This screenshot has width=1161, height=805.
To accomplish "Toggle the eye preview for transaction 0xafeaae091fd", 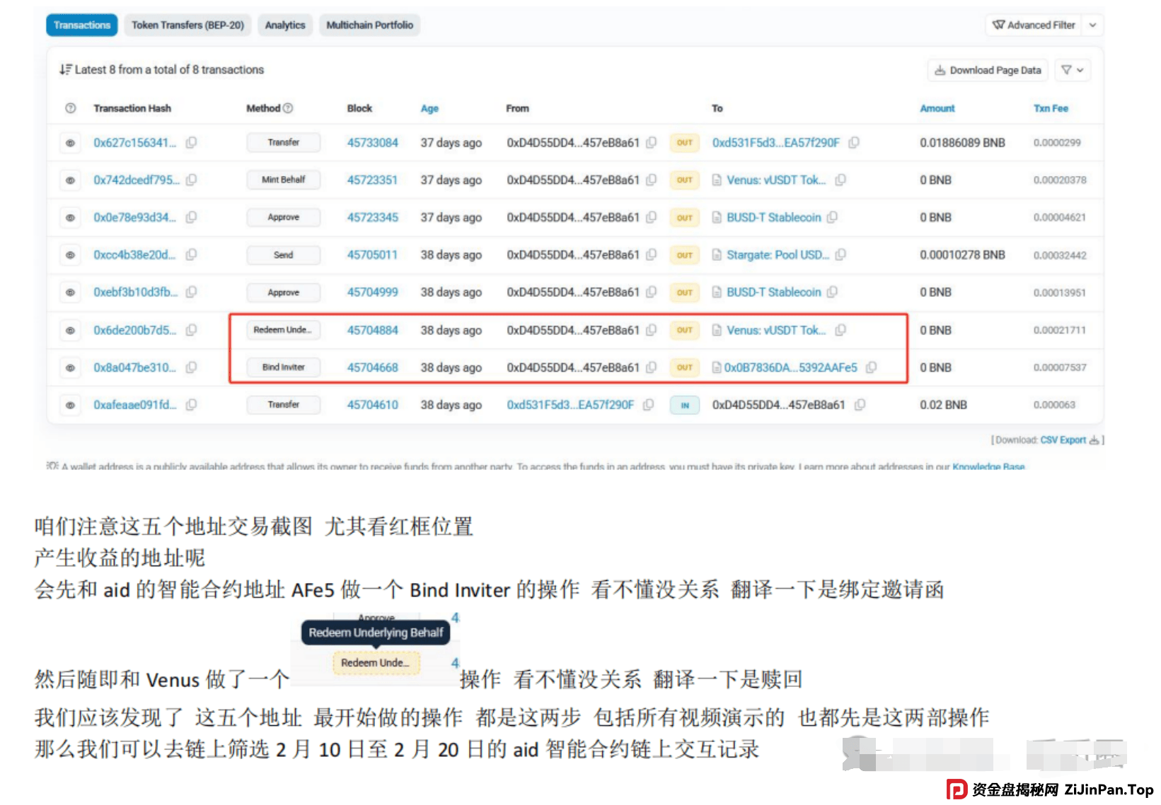I will coord(70,404).
